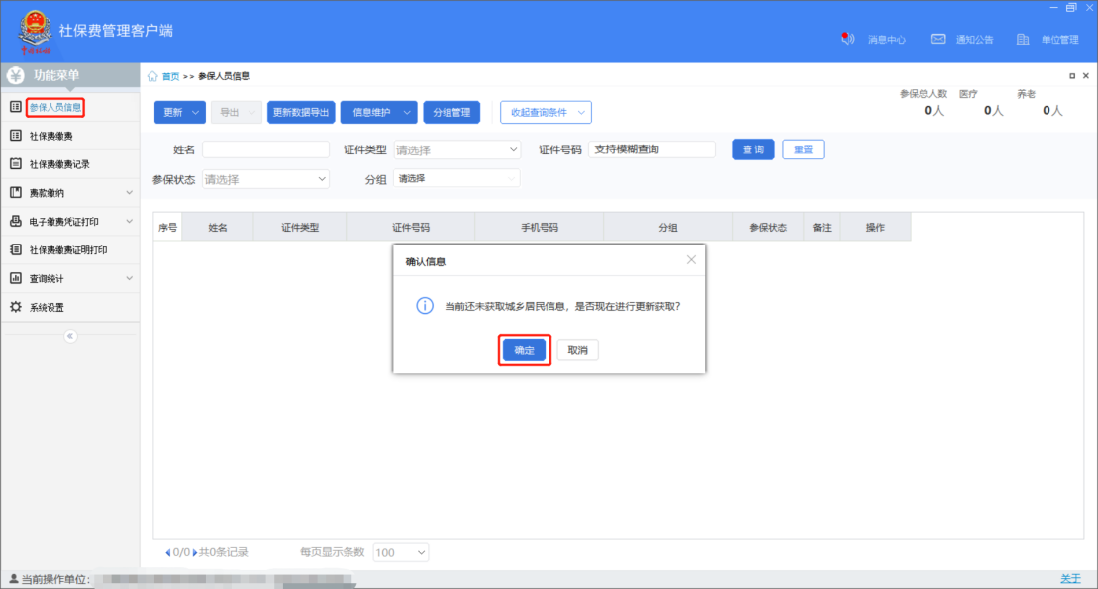This screenshot has height=589, width=1098.
Task: Click the 单位管理 building icon
Action: (1024, 40)
